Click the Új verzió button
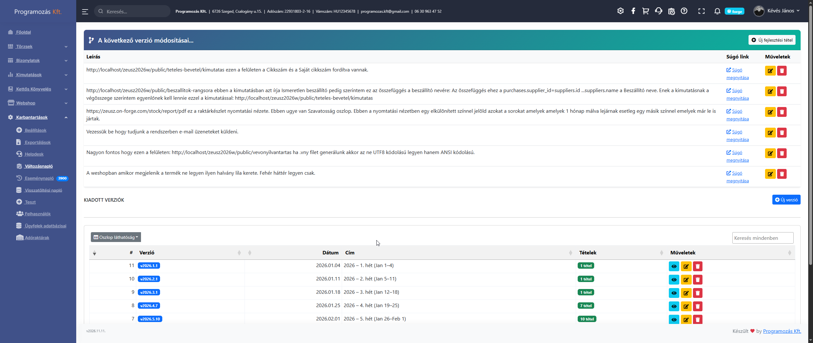Viewport: 813px width, 343px height. pyautogui.click(x=786, y=200)
